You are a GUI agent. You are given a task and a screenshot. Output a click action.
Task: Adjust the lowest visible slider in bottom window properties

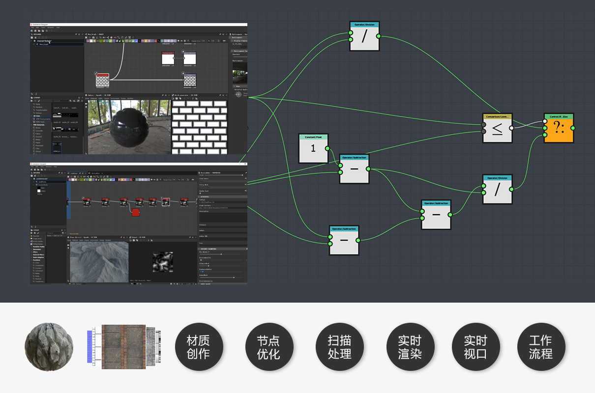point(221,277)
